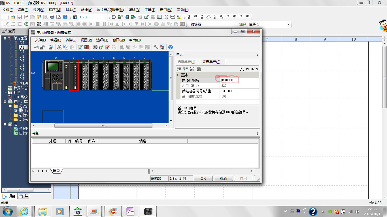The image size is (387, 217).
Task: Collapse the 基本 property group
Action: [178, 75]
